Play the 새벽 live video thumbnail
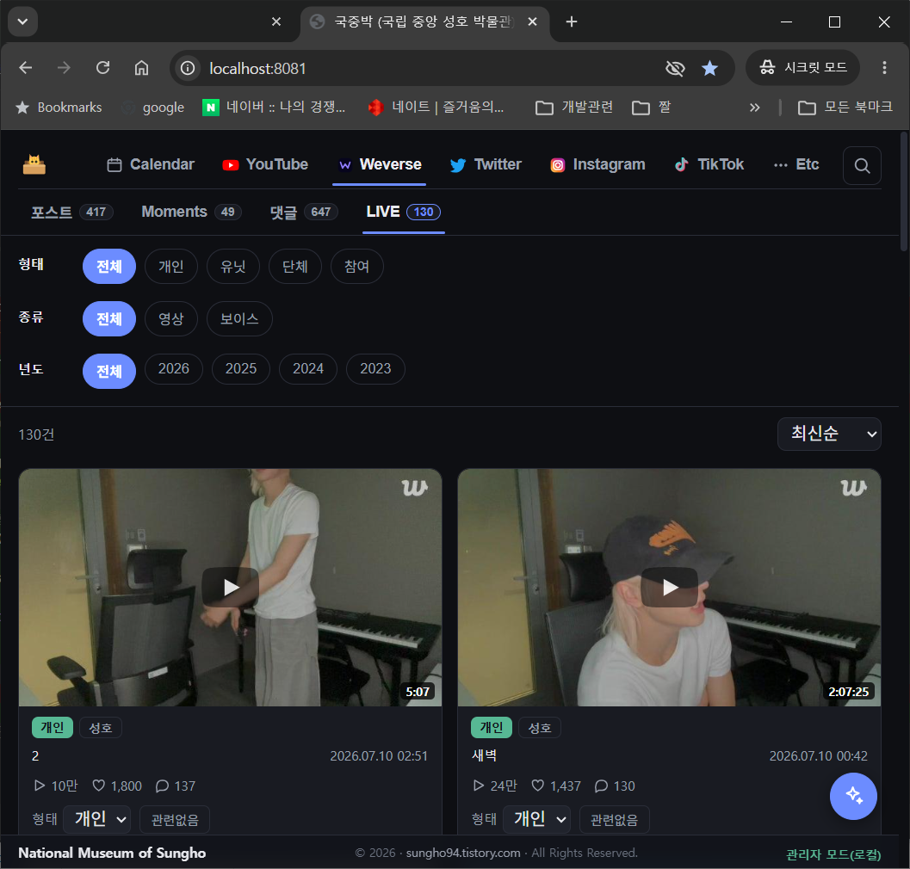 669,587
